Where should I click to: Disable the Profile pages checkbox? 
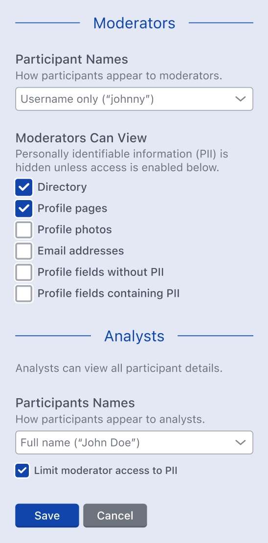click(24, 208)
